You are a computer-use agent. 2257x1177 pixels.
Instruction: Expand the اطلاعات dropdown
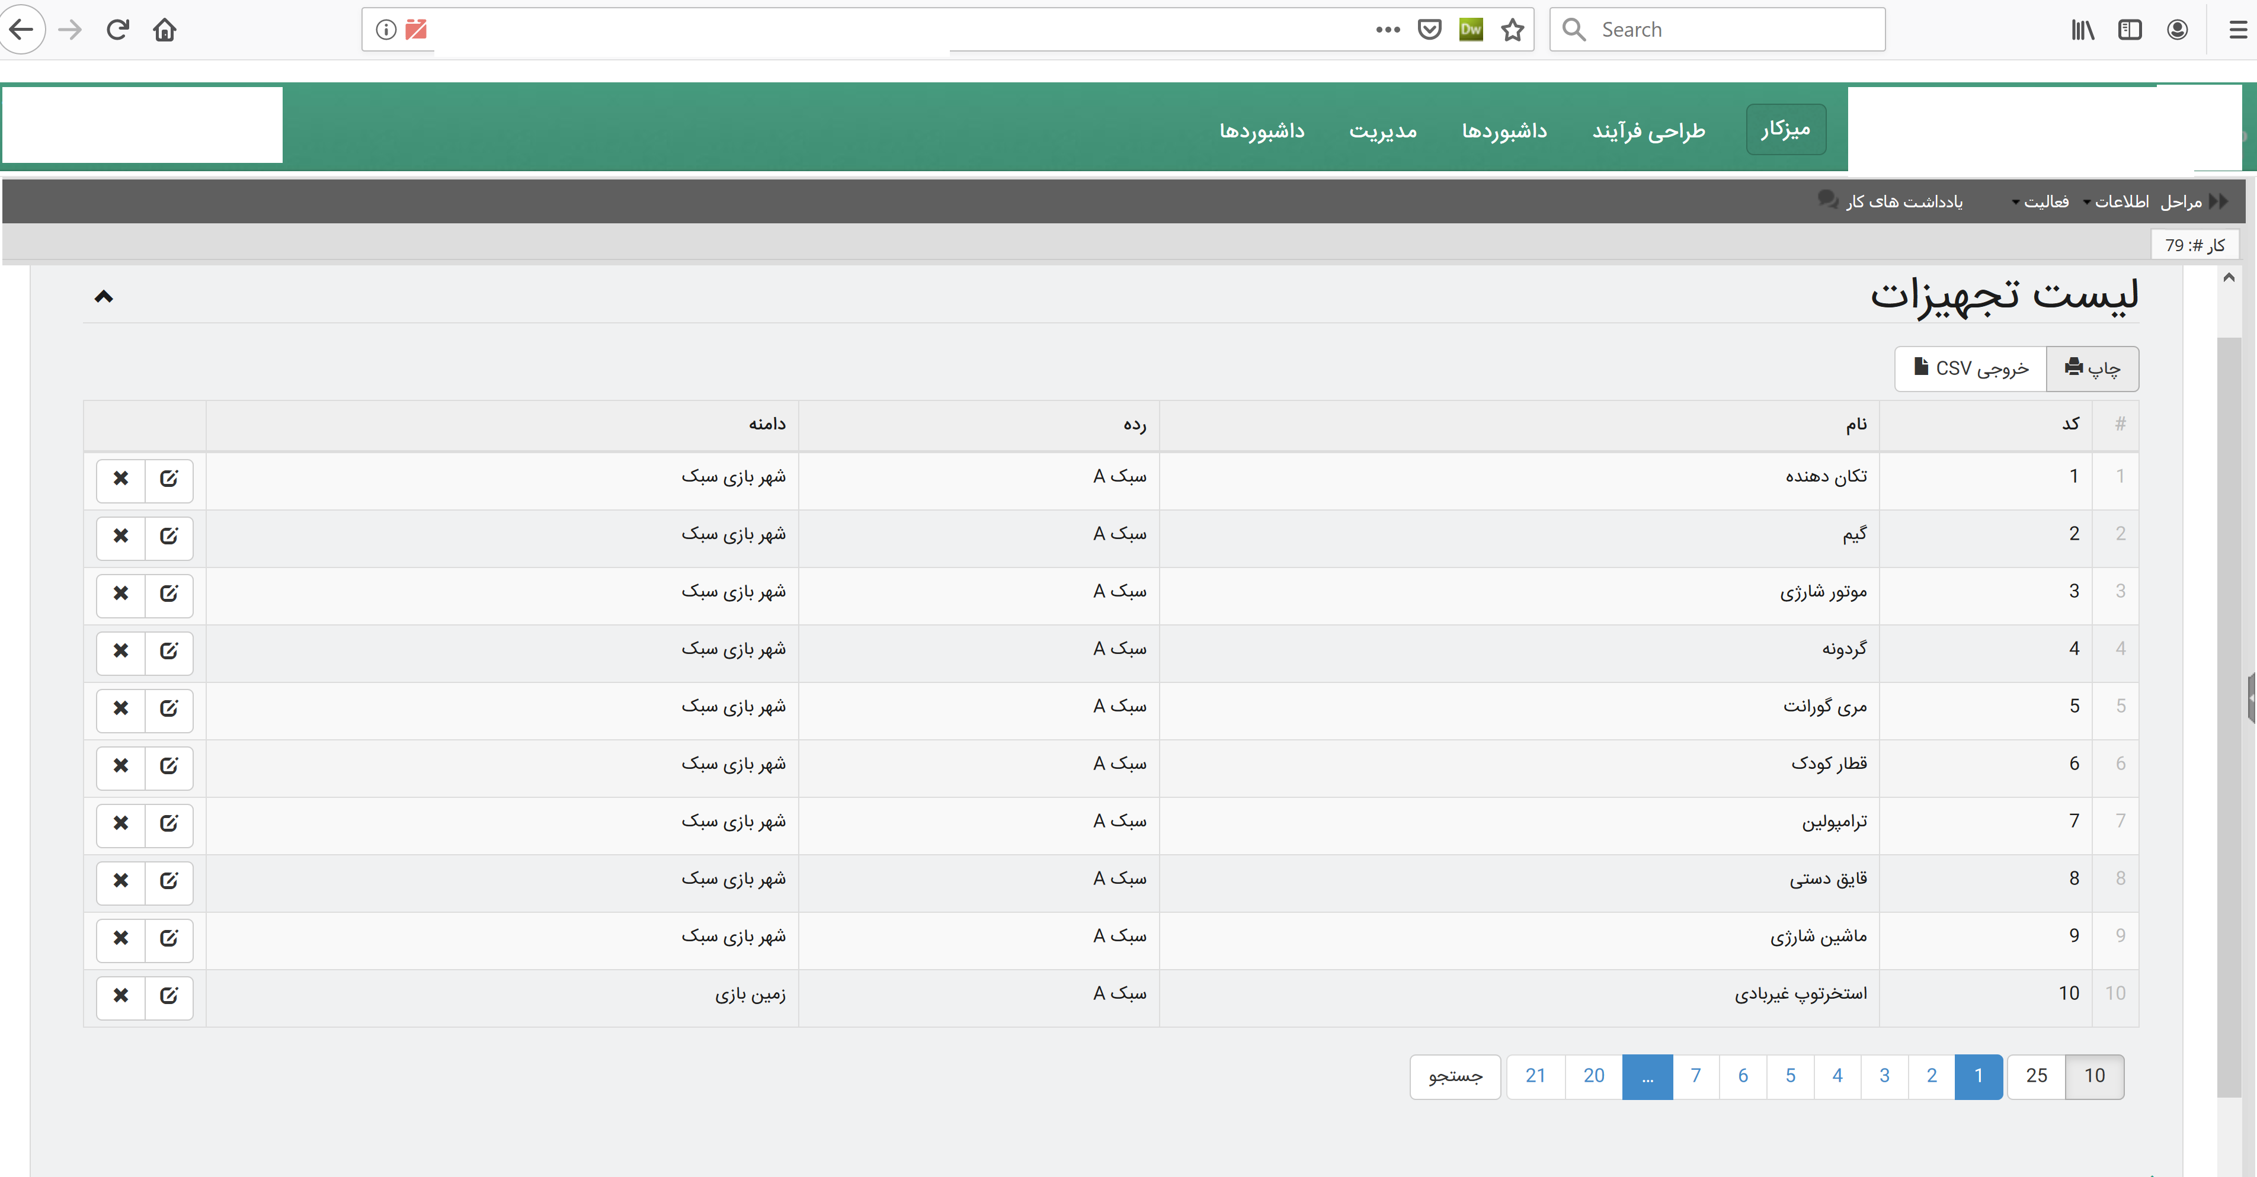point(2115,203)
